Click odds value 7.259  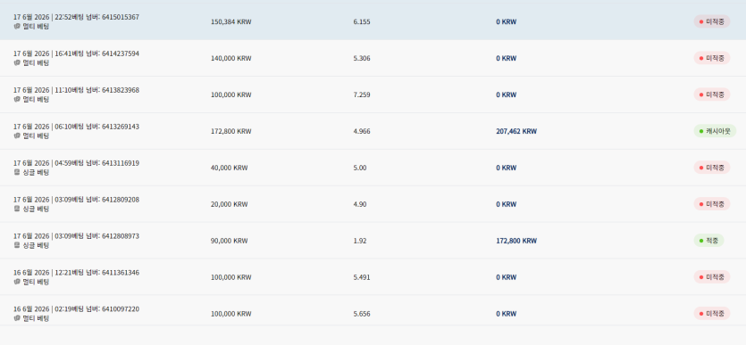[362, 94]
